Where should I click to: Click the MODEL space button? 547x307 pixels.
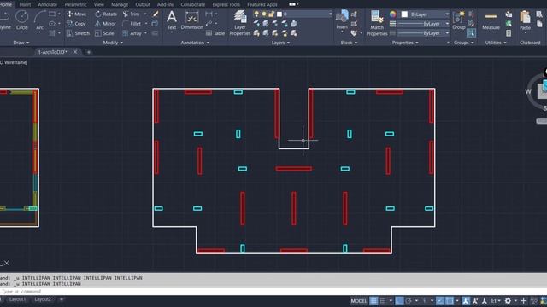tap(359, 301)
